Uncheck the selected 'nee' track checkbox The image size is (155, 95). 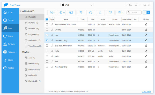click(x=47, y=35)
